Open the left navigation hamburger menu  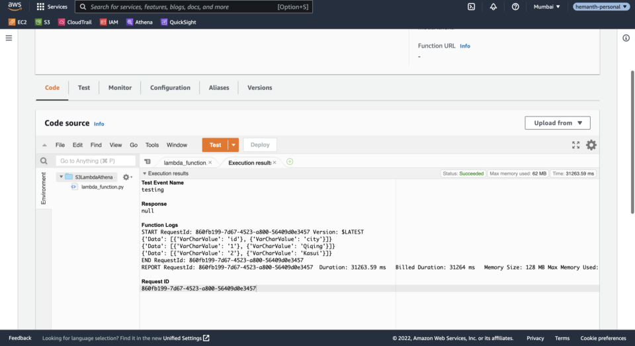pos(9,38)
